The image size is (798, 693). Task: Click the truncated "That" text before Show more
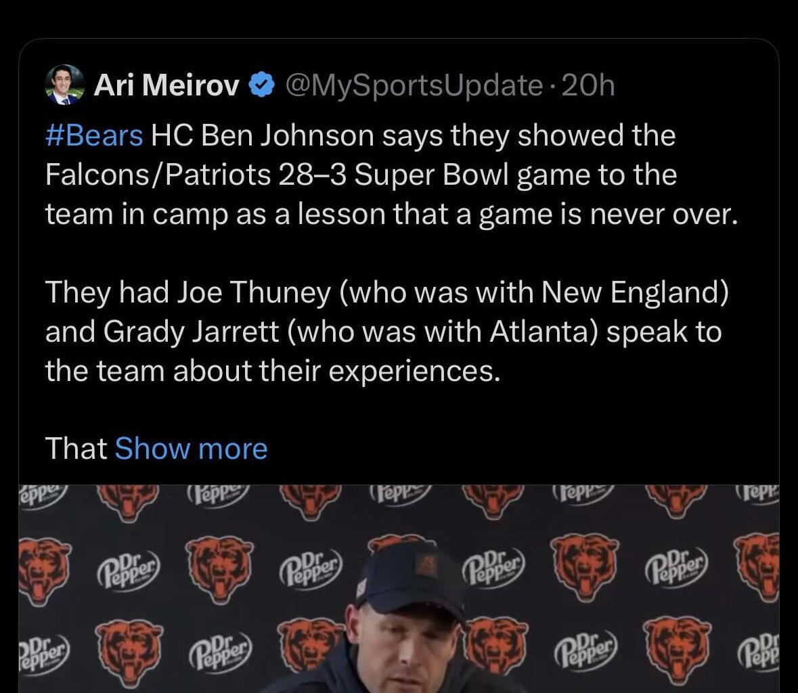[x=76, y=448]
